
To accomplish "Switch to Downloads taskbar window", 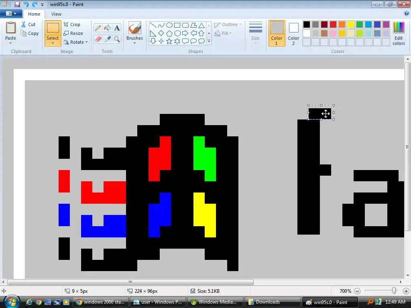I will tap(273, 302).
